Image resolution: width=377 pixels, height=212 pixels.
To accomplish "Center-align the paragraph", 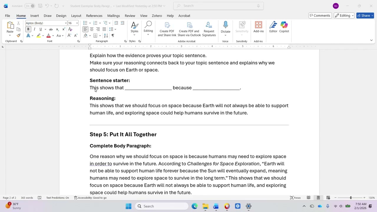I will 92,29.
